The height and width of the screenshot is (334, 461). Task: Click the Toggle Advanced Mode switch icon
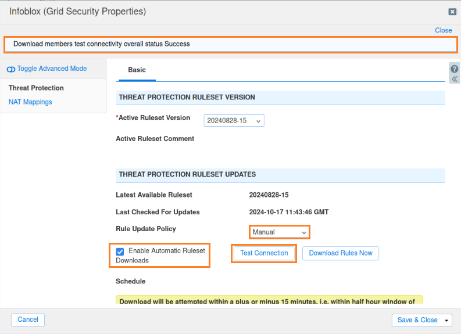click(11, 69)
